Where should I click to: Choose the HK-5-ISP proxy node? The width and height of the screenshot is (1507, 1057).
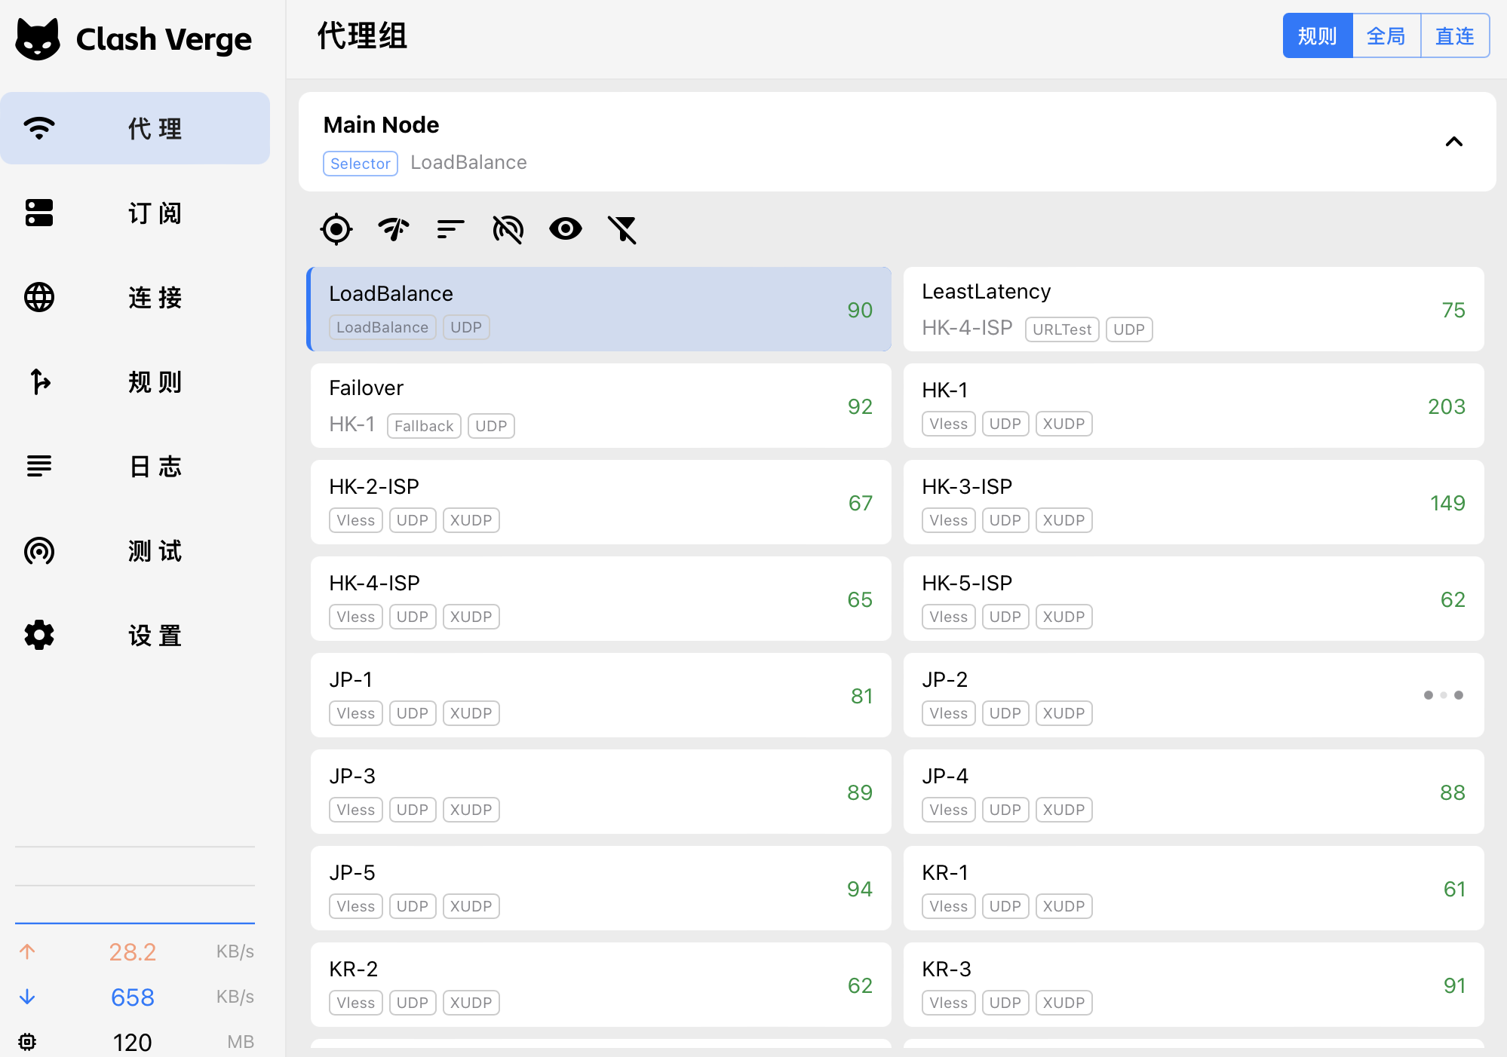pos(1193,599)
